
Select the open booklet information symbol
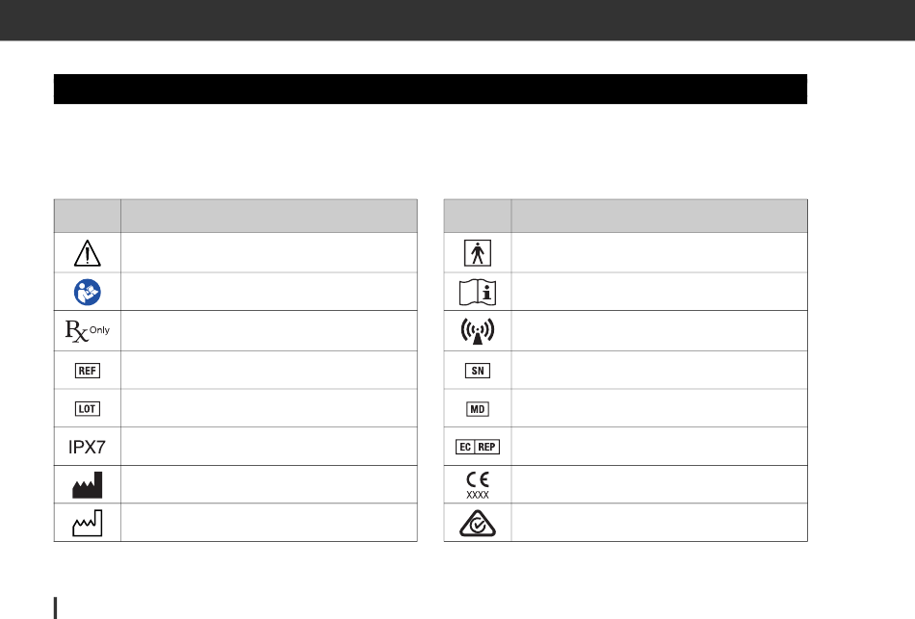pos(478,293)
